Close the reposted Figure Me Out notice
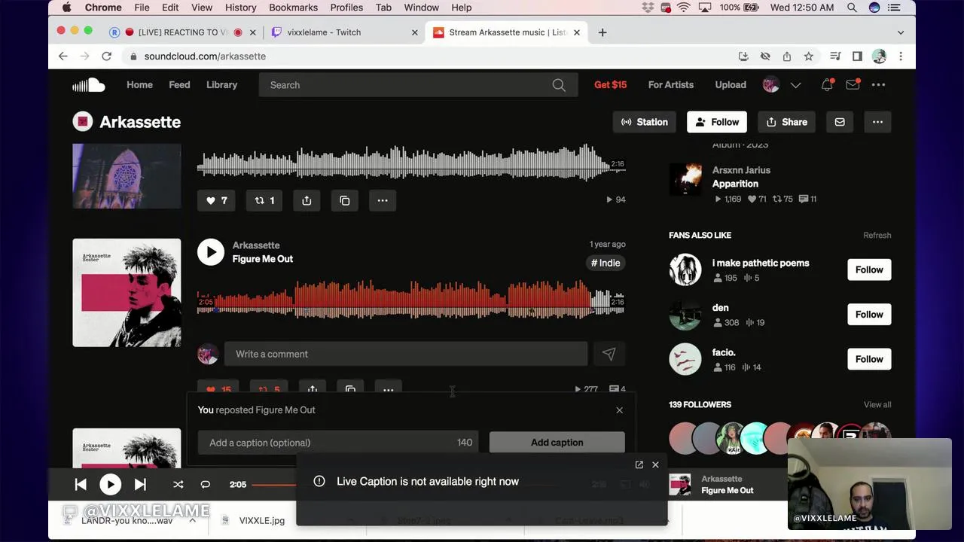Screen dimensions: 964x542 click(619, 410)
